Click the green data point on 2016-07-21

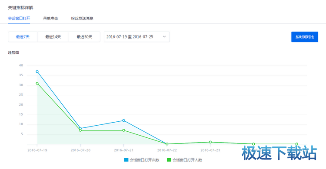(x=124, y=130)
